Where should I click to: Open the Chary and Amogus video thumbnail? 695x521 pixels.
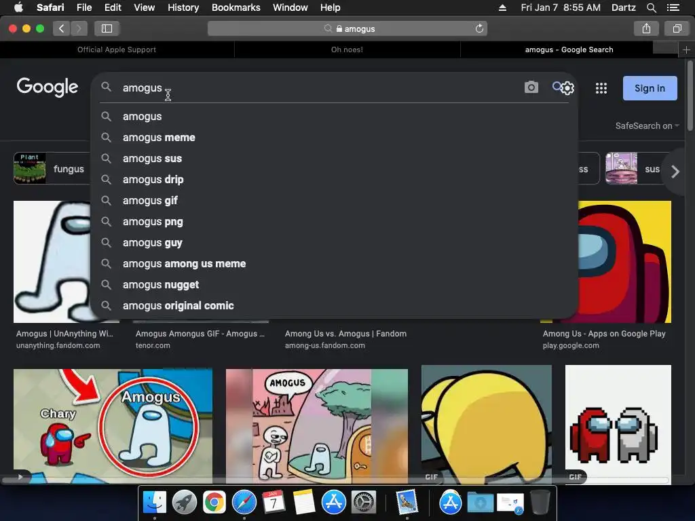click(113, 426)
